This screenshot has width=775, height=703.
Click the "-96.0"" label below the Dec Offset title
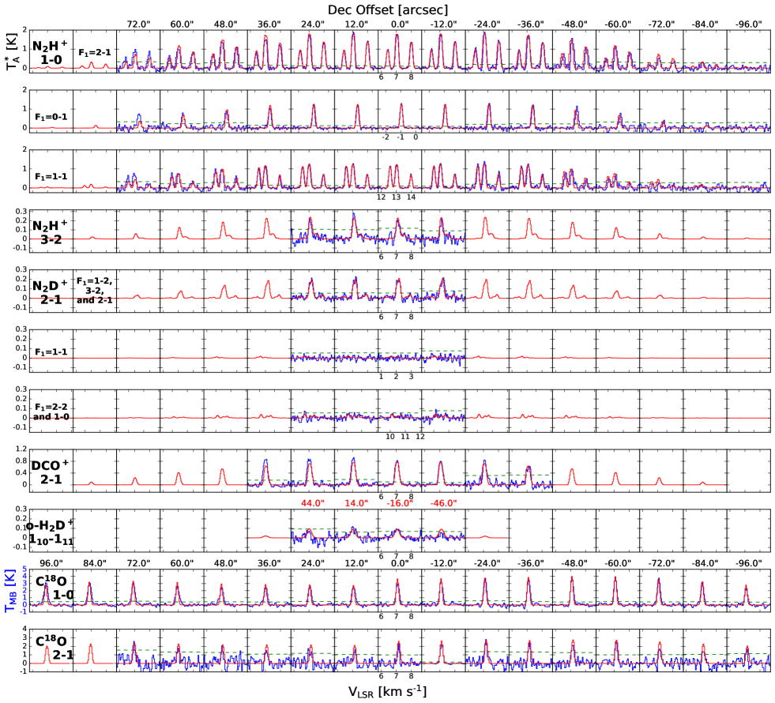pos(748,24)
